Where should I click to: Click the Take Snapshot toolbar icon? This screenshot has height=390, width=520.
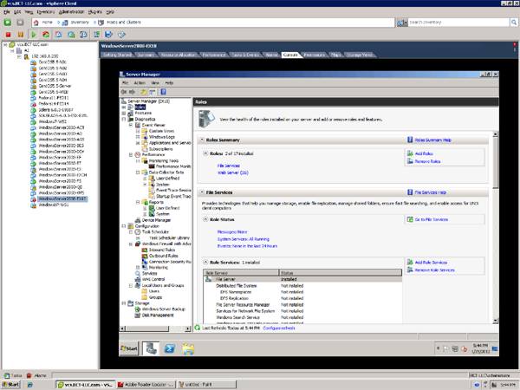(58, 34)
